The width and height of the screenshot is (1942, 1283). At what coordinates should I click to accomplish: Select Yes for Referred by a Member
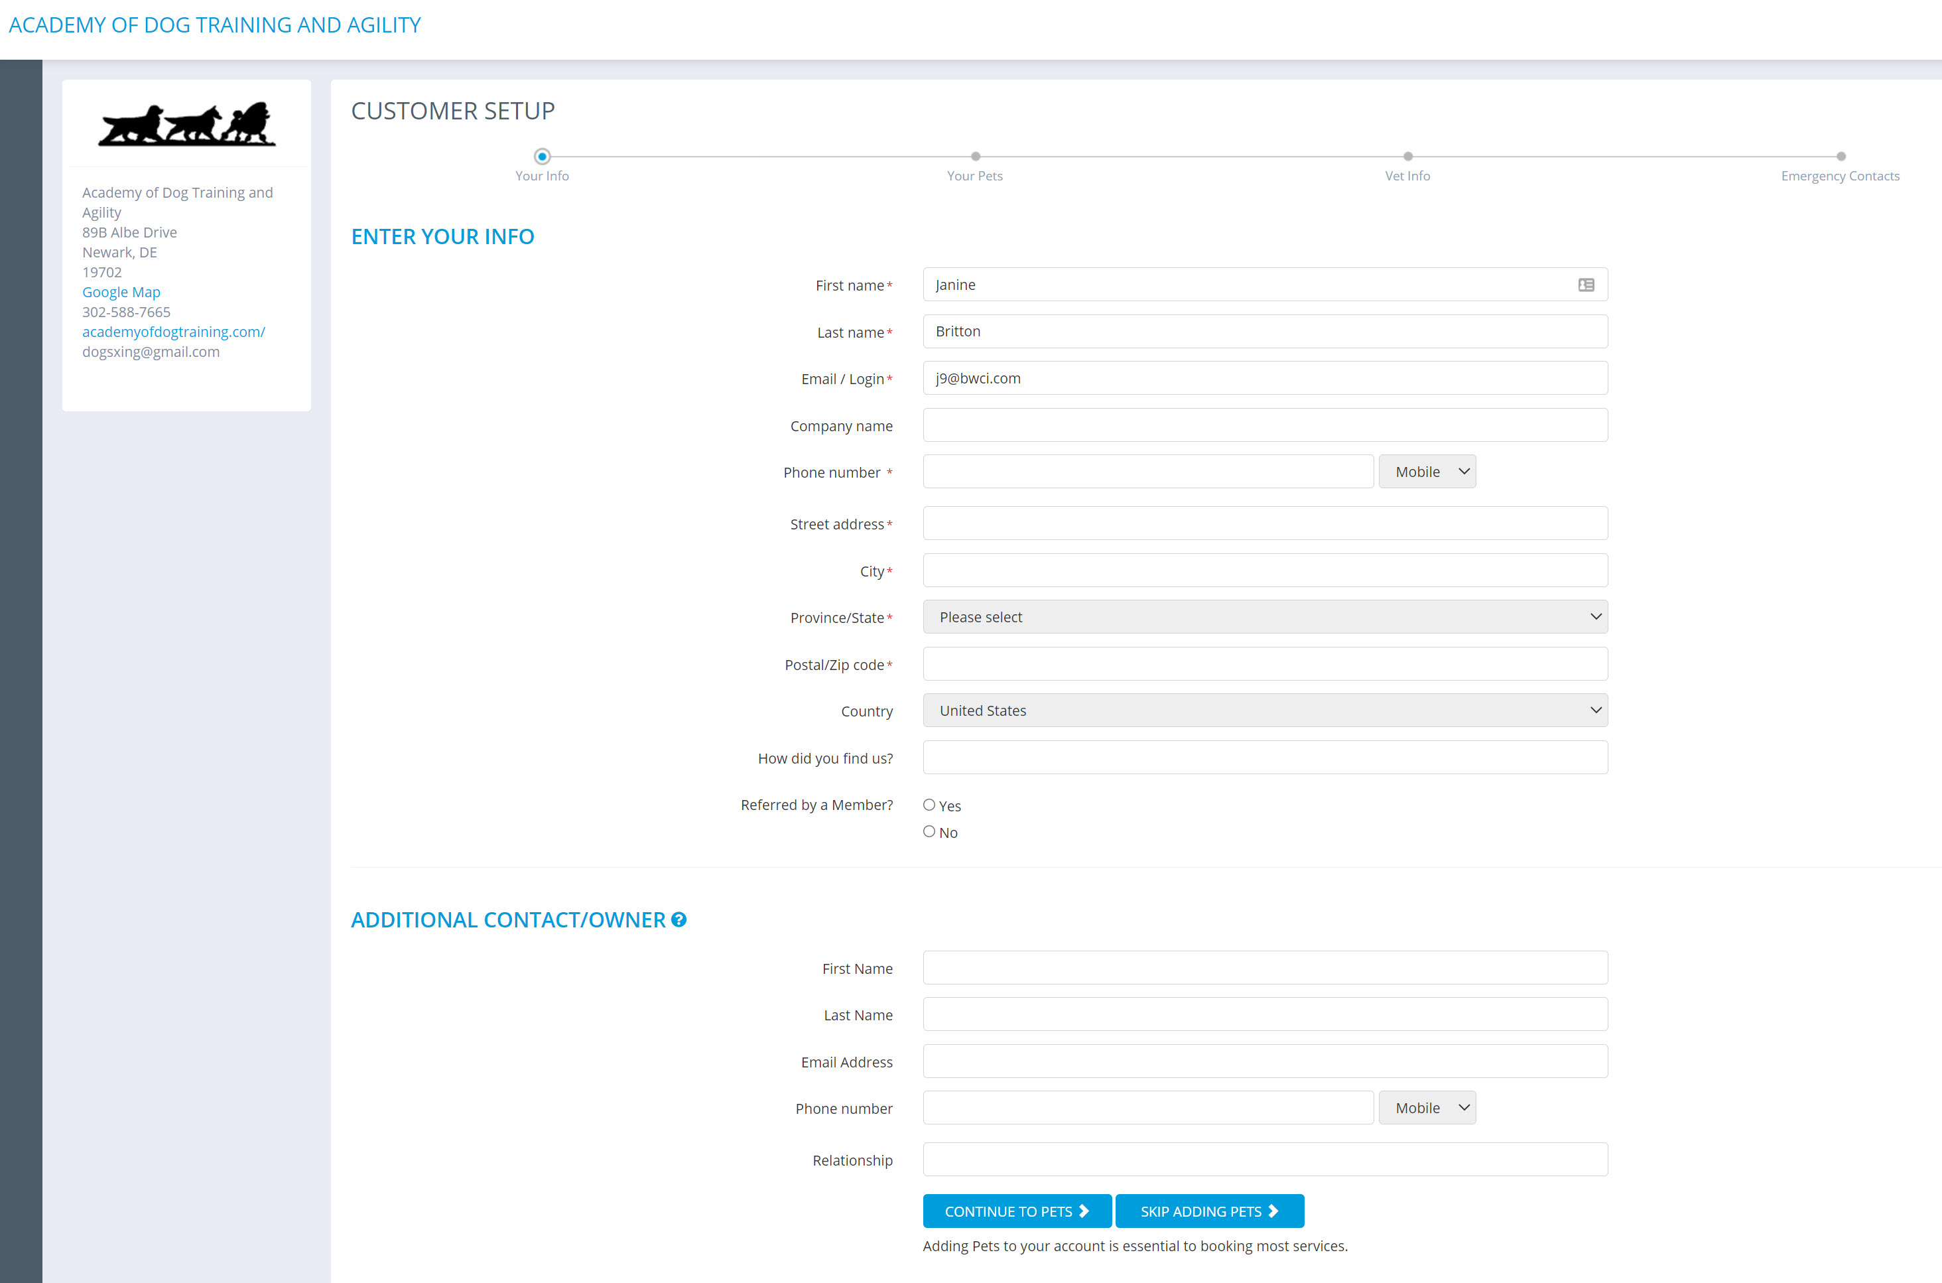[929, 805]
